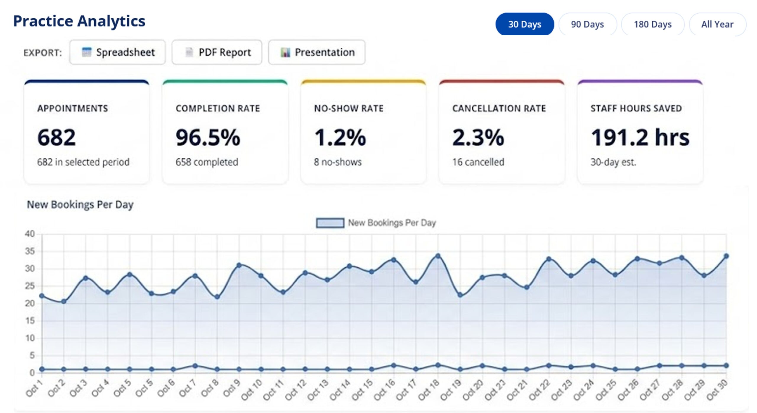Select the 30 Days range
Screen dimensions: 757x413
coord(524,24)
